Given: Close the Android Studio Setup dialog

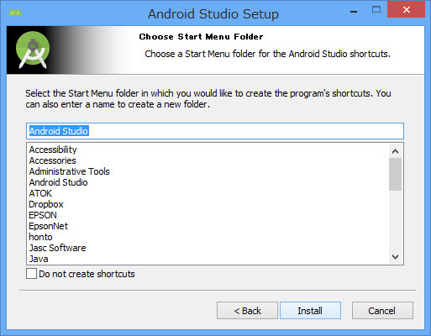Looking at the screenshot, I should point(407,10).
